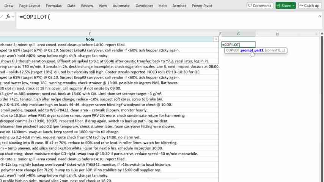Open dropdown arrow next to fx icon
Viewport: 324px width, 182px height.
(x=13, y=17)
